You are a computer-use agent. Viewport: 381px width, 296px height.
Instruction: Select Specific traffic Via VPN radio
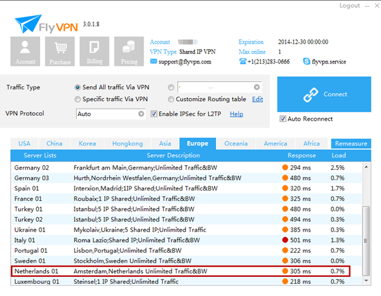[77, 99]
